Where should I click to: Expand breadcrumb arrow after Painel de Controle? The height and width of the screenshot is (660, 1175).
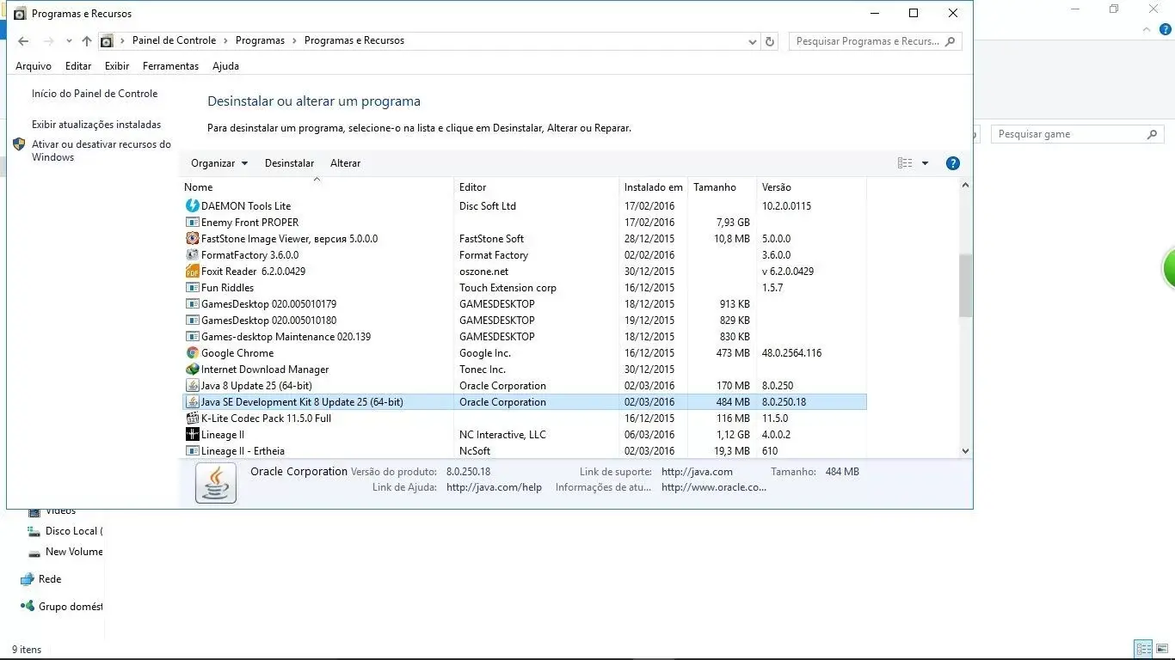226,41
